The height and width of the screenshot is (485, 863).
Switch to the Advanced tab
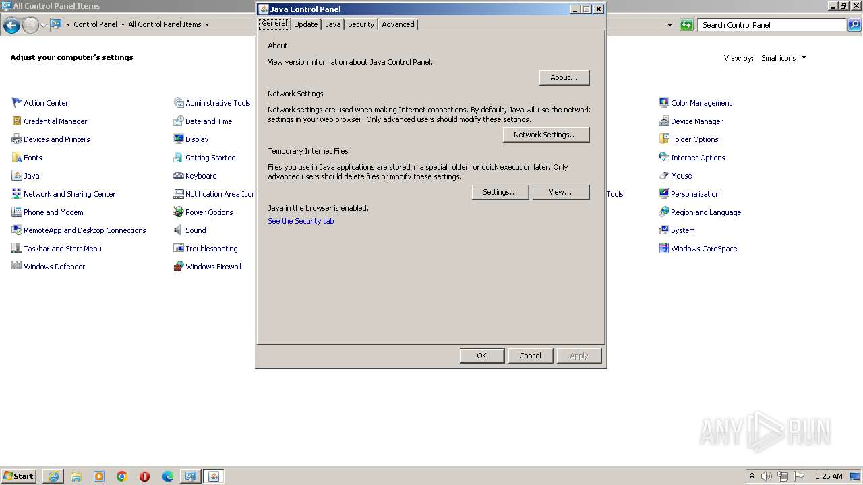pyautogui.click(x=398, y=24)
